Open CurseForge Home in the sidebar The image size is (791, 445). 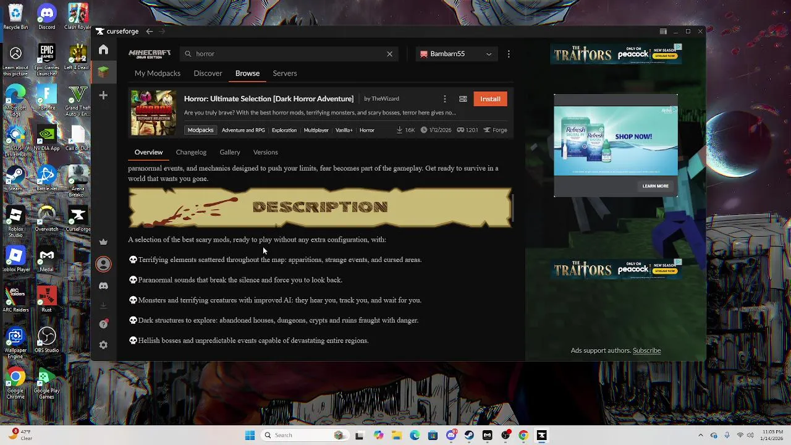[x=103, y=49]
